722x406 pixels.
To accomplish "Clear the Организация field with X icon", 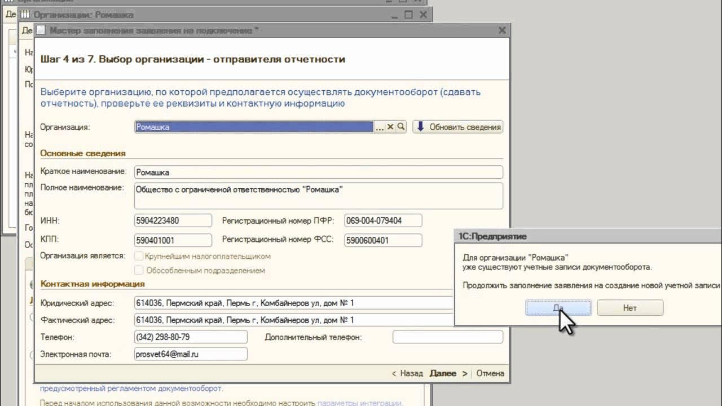I will pyautogui.click(x=390, y=127).
